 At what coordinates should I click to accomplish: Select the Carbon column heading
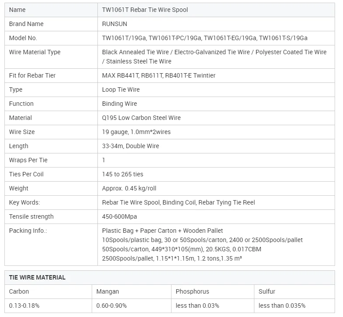19,291
